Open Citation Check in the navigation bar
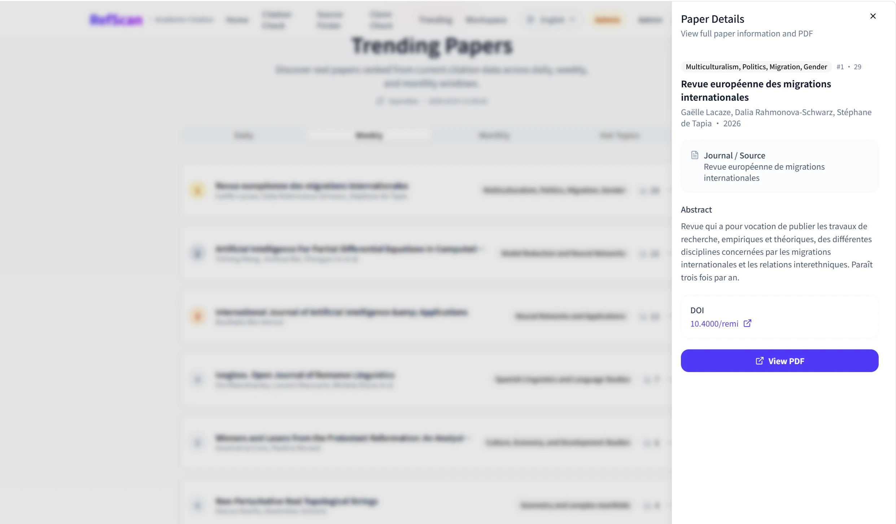896x524 pixels. [x=276, y=20]
